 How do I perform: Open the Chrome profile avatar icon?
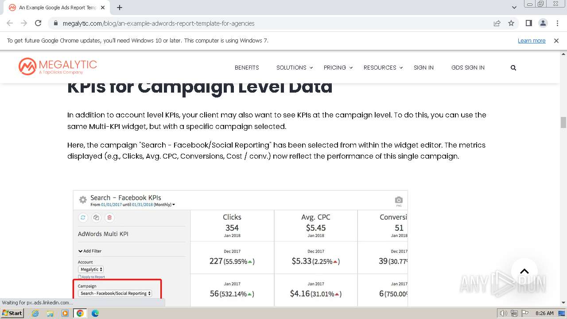click(543, 23)
